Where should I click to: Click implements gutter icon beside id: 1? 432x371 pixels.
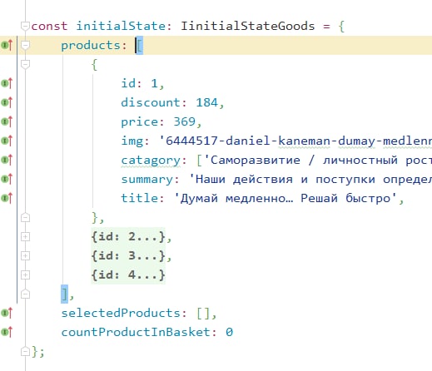(7, 83)
